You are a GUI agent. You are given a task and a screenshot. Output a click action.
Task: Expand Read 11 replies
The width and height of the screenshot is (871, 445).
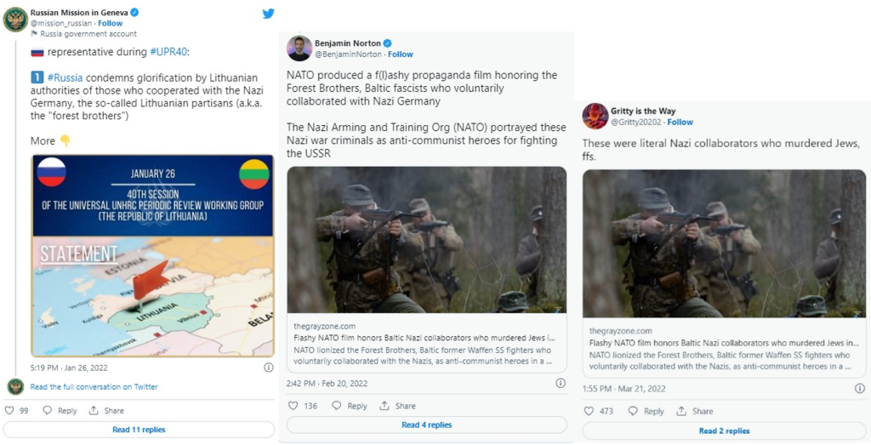pos(139,430)
